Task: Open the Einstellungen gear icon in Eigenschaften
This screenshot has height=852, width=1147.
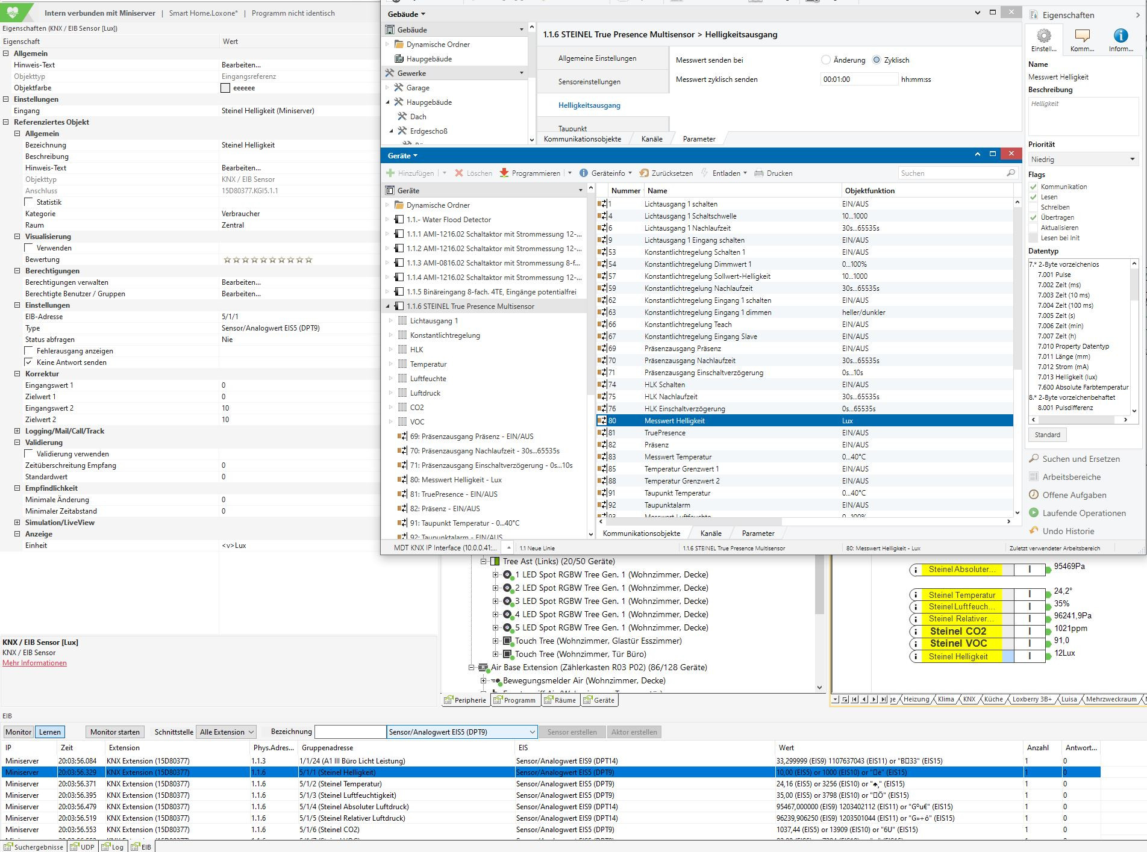Action: [x=1043, y=37]
